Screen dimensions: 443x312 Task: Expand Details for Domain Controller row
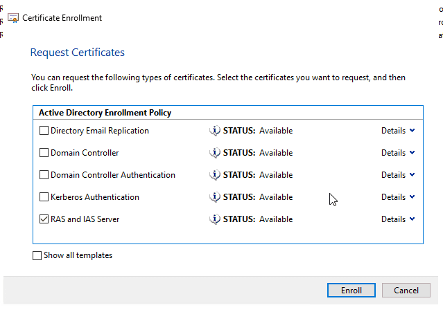[398, 152]
